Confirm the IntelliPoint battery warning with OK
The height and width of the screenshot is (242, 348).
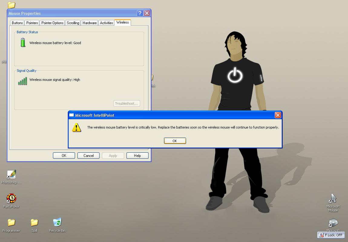175,141
